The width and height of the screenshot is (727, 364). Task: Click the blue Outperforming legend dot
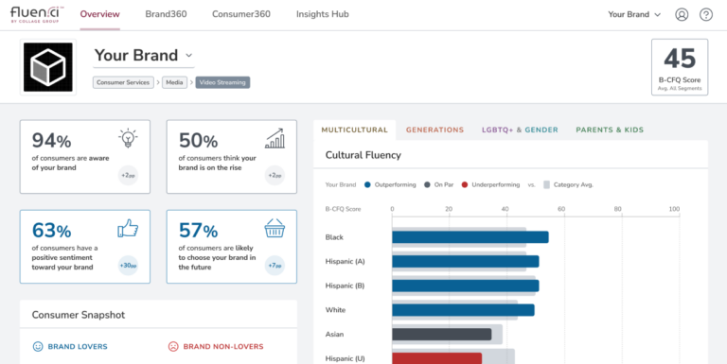tap(367, 184)
